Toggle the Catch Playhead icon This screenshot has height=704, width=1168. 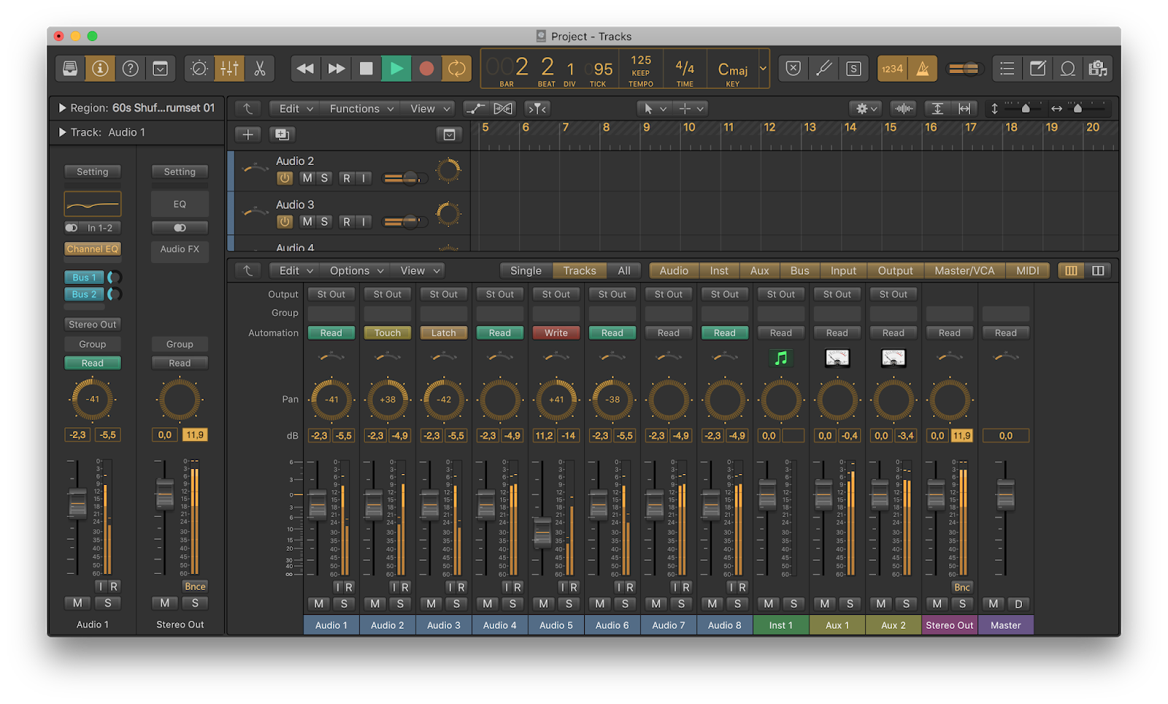click(x=537, y=109)
